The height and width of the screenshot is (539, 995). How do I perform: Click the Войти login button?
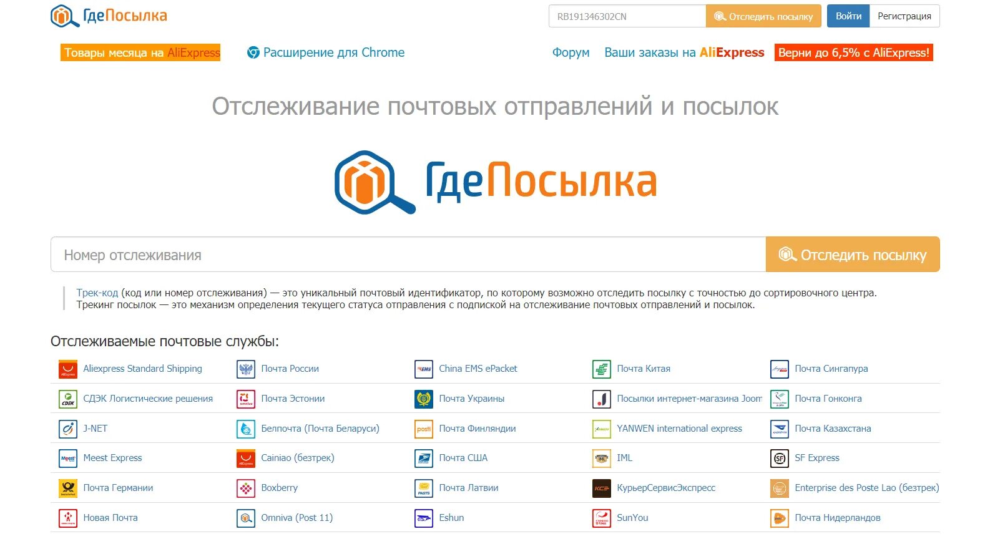(x=848, y=16)
